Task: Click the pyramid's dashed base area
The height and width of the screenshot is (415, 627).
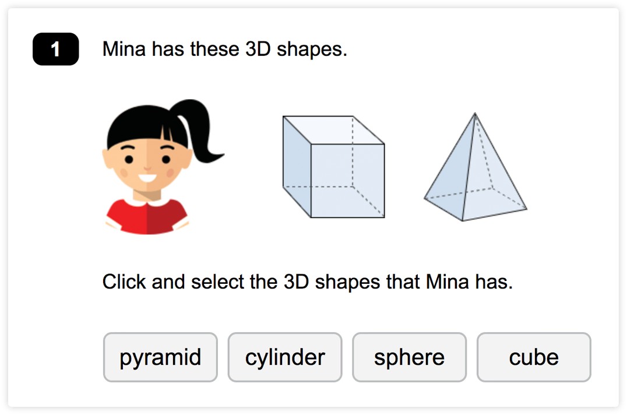Action: coord(476,203)
